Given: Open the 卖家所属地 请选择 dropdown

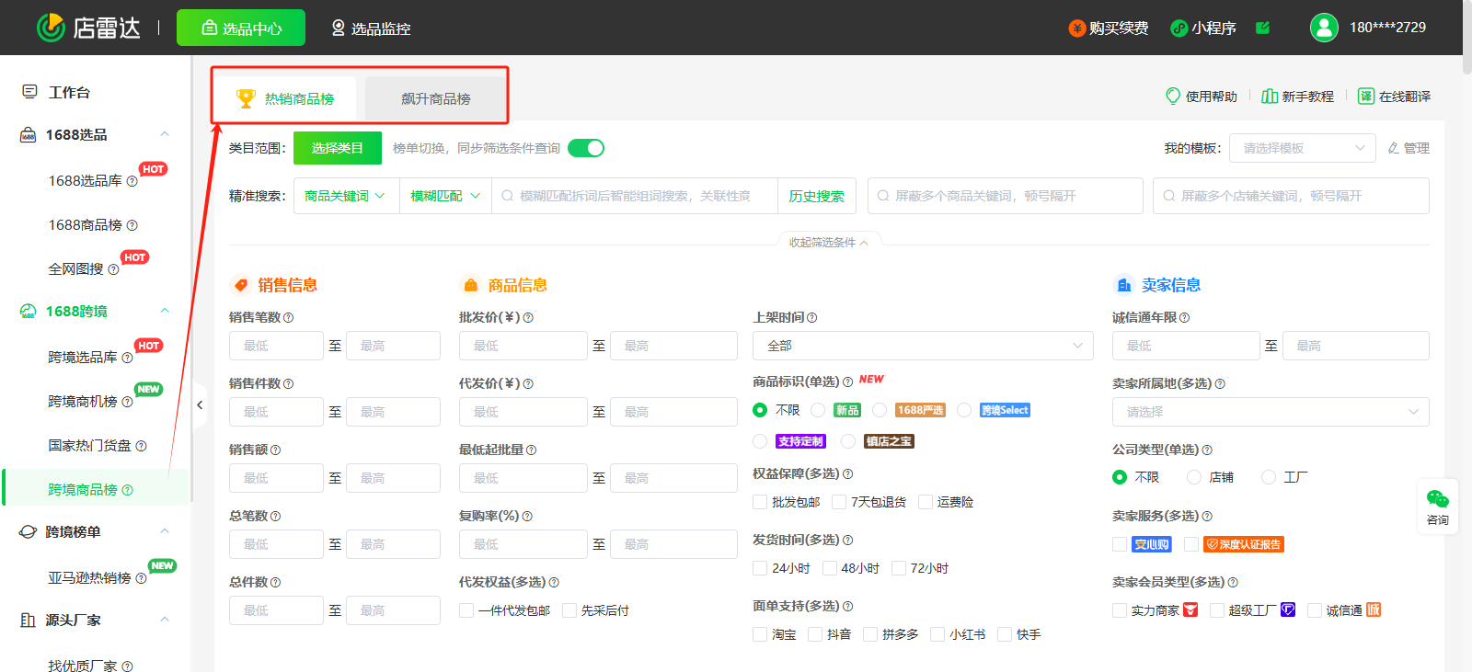Looking at the screenshot, I should [x=1271, y=412].
